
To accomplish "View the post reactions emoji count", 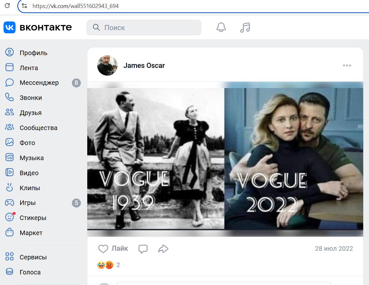I will [108, 265].
